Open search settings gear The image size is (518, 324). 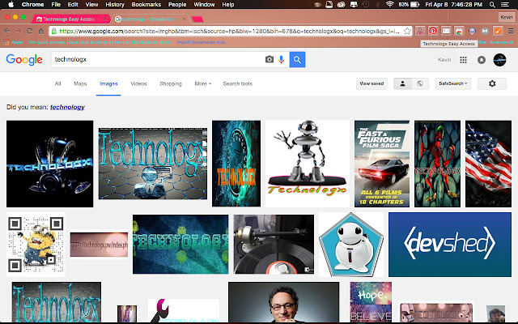(x=492, y=83)
